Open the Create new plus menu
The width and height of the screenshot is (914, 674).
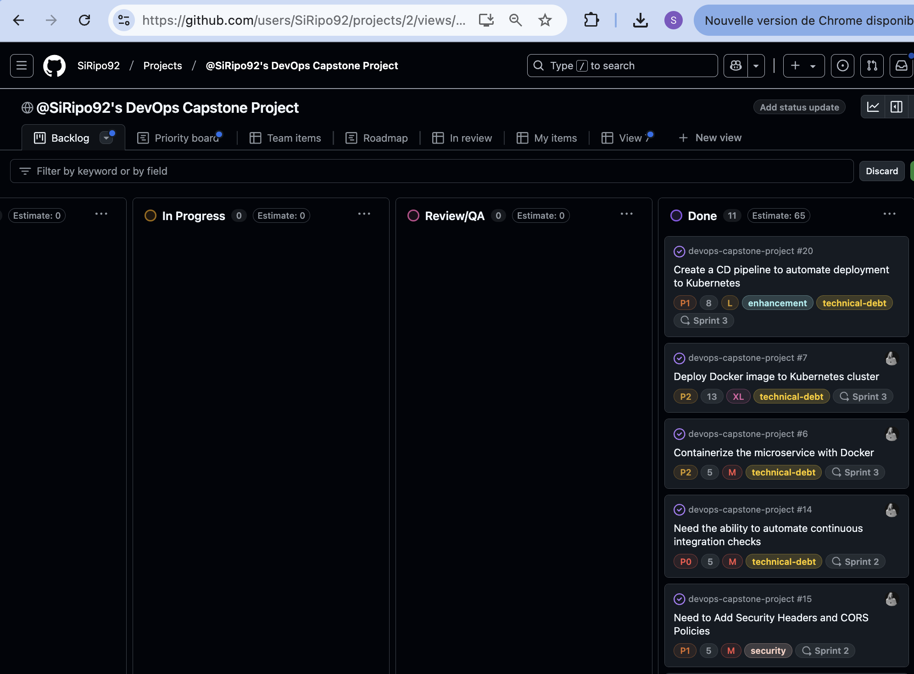click(x=803, y=66)
